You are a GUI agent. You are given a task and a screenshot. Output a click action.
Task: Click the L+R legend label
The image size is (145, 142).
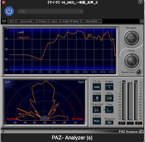coord(21,33)
